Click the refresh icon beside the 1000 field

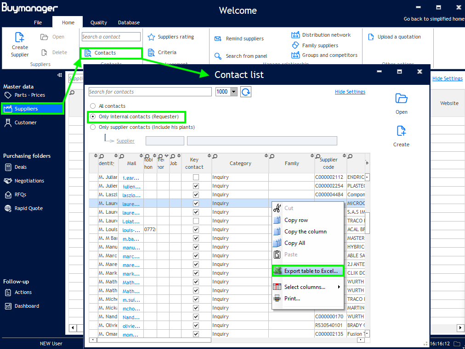pos(246,92)
